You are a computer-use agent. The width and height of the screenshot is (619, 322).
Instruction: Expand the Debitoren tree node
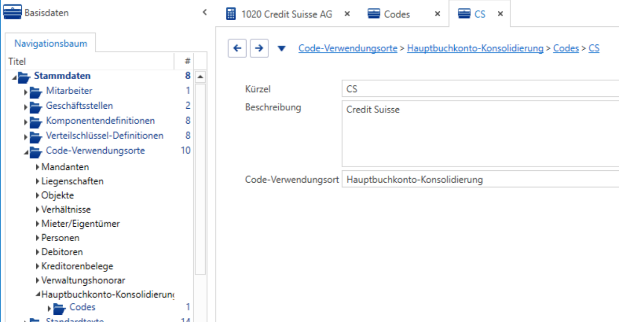[x=37, y=252]
